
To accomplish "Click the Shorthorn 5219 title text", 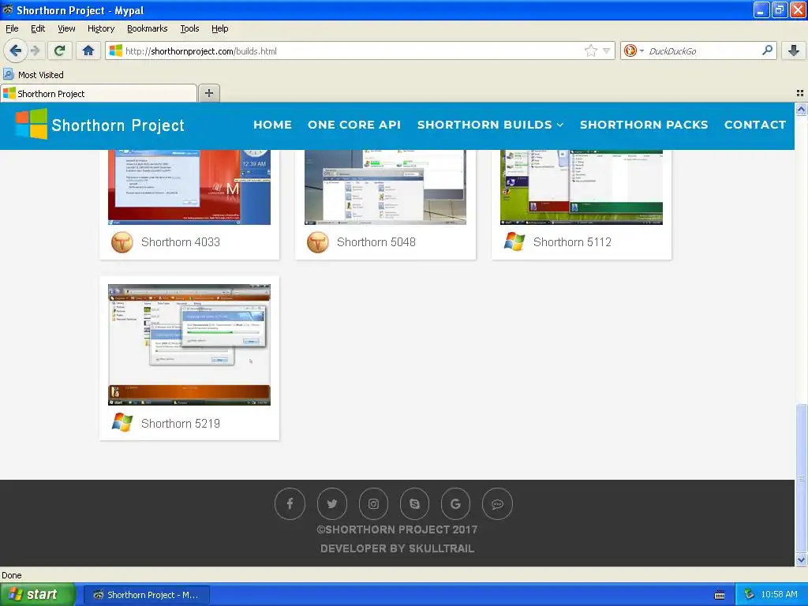I will [181, 423].
